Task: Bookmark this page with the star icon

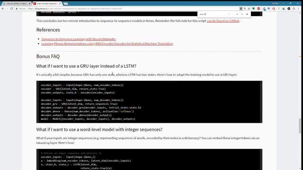Action: pos(249,8)
